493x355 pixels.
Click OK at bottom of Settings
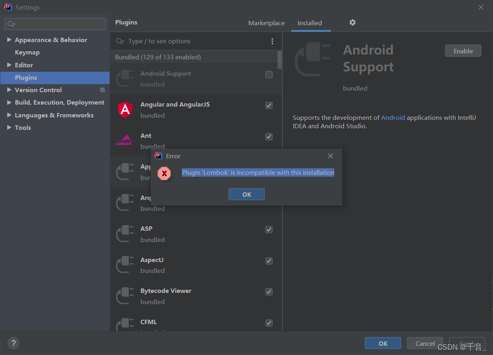click(383, 343)
